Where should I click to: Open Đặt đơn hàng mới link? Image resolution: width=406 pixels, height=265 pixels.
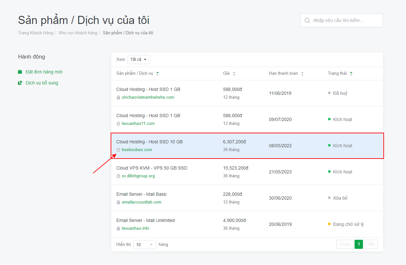(44, 72)
